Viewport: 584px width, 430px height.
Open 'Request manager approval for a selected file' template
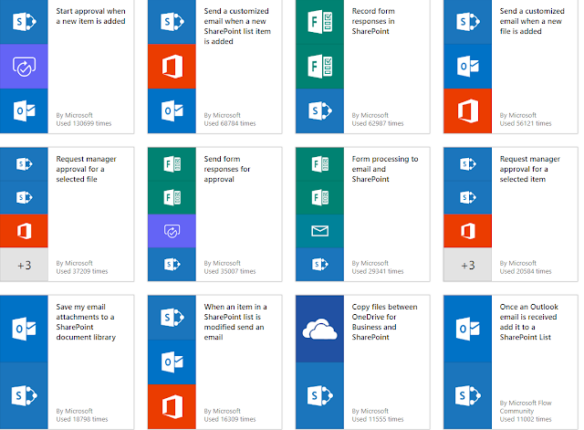tap(86, 169)
